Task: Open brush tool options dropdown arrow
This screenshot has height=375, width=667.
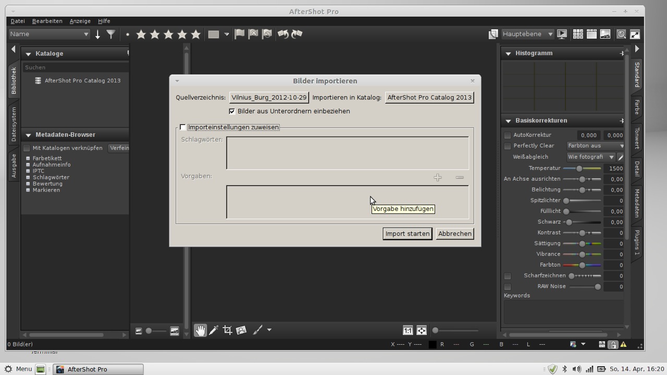Action: (269, 330)
